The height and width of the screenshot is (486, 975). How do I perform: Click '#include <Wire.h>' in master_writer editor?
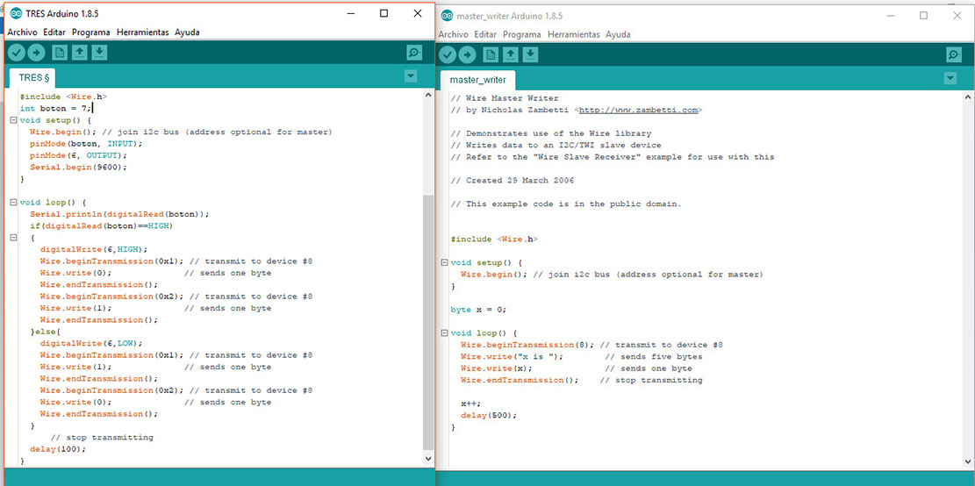point(494,239)
